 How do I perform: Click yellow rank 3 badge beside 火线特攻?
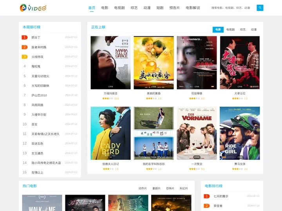point(25,57)
